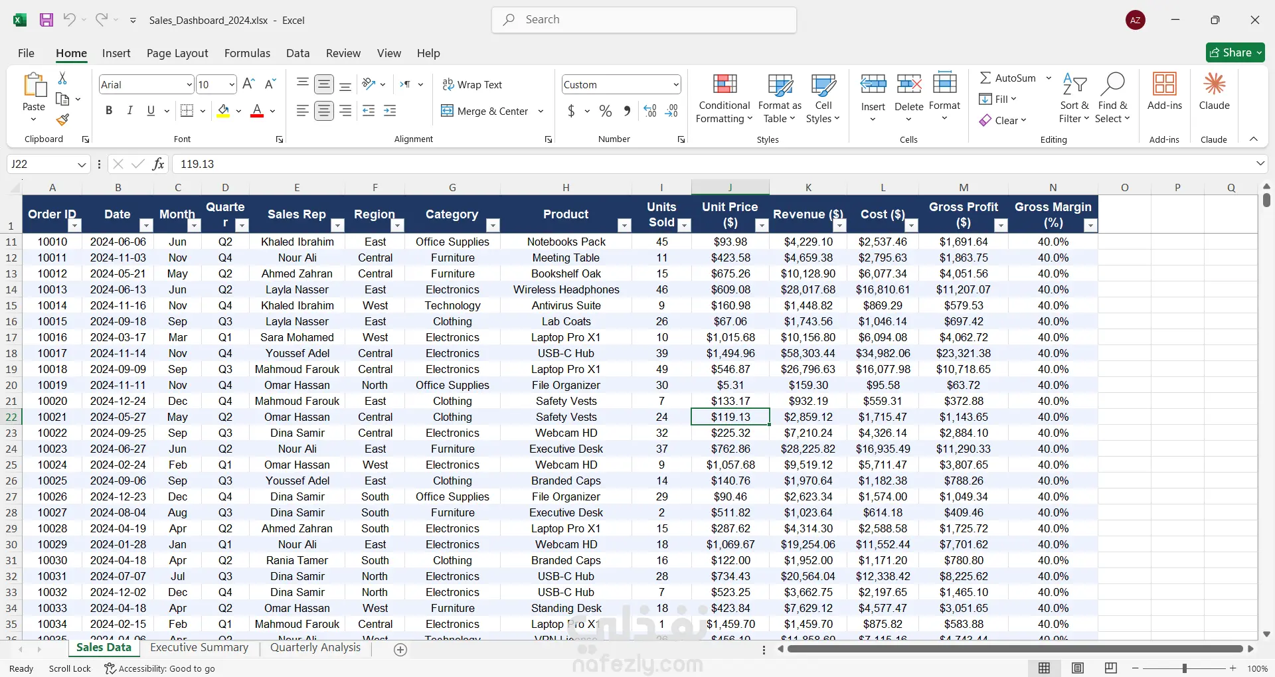Open the Sales Rep column filter dropdown

point(337,226)
